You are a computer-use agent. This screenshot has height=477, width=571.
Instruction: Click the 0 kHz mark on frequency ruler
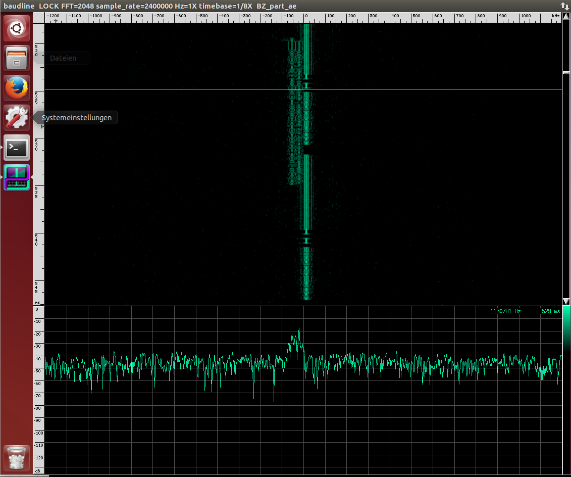point(306,16)
